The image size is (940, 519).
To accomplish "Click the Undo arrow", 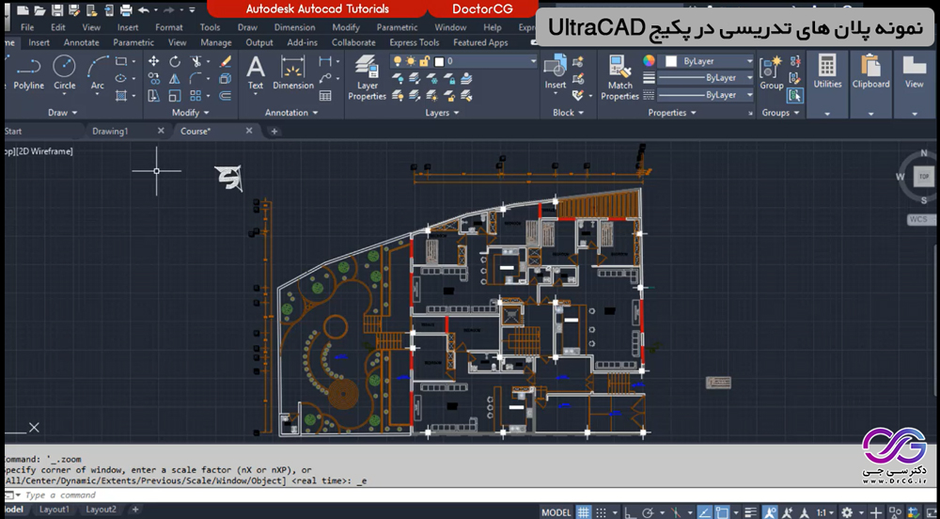I will tap(144, 10).
